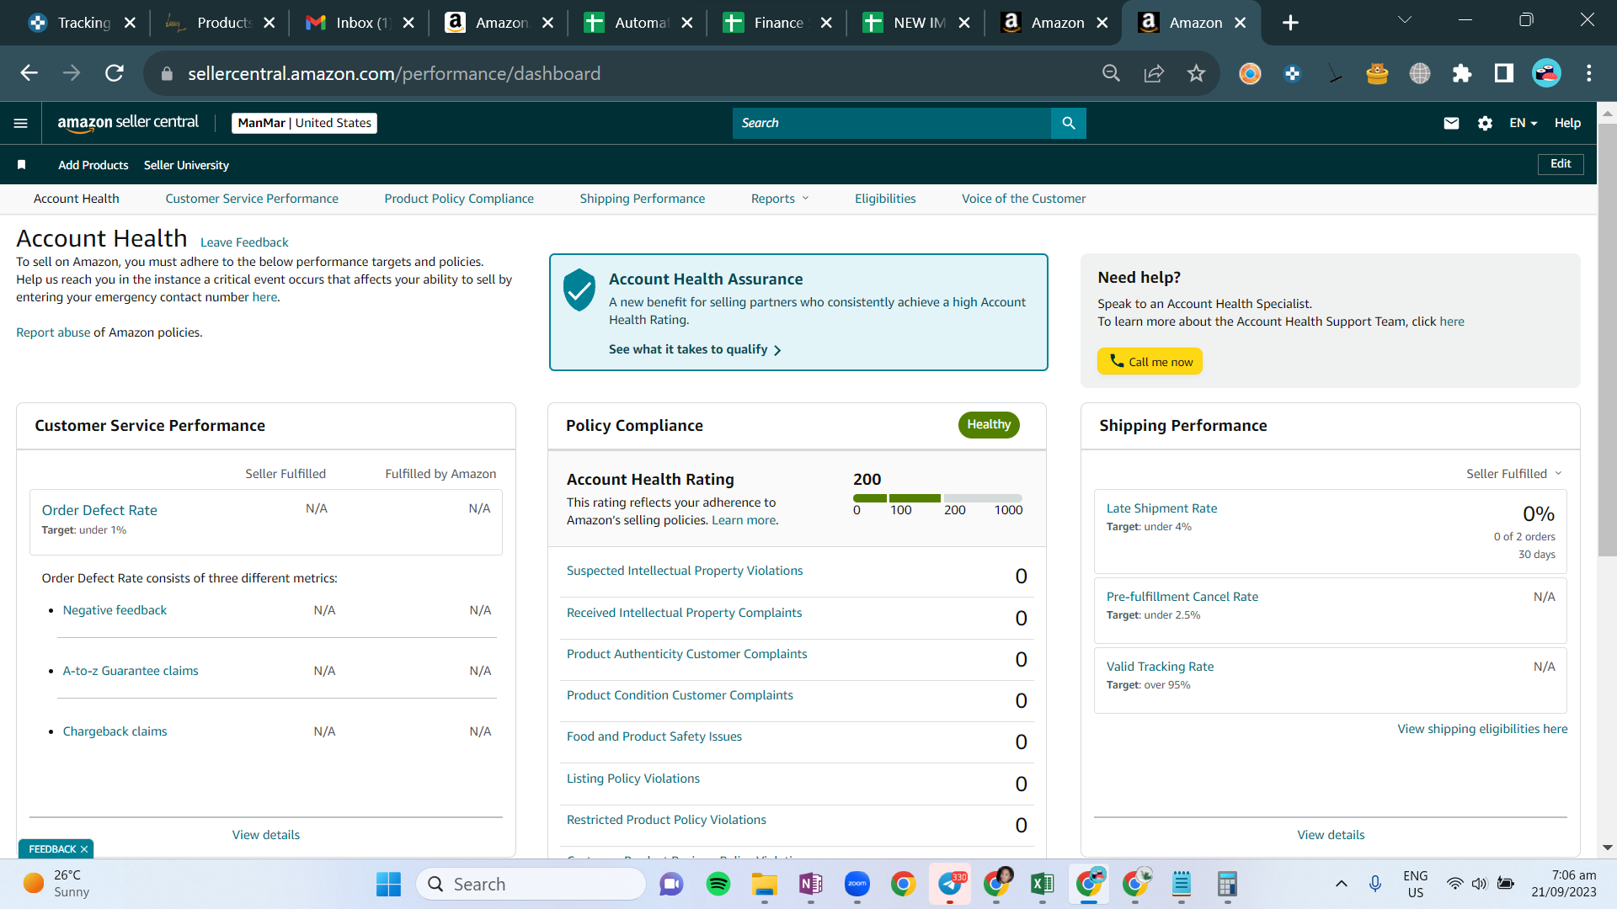Click the zoom magnifier icon in address bar
The image size is (1617, 909).
1111,73
